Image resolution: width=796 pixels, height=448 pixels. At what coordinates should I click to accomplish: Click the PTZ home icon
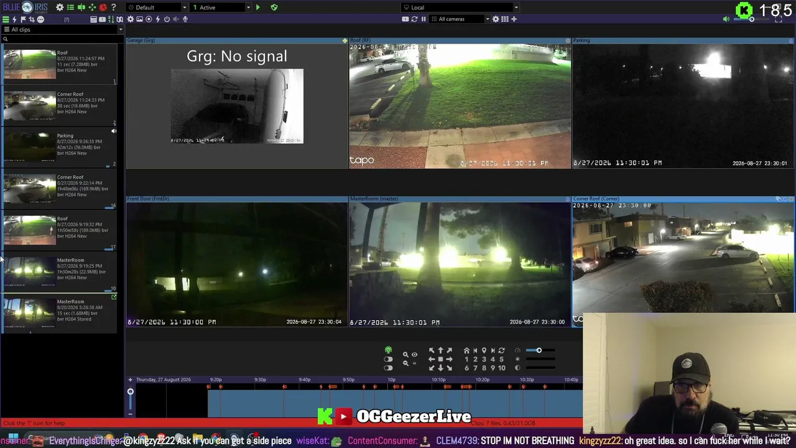pos(466,350)
